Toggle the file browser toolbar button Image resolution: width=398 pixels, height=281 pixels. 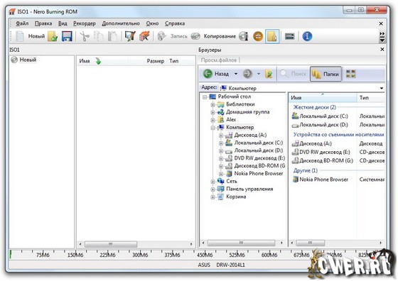point(272,36)
